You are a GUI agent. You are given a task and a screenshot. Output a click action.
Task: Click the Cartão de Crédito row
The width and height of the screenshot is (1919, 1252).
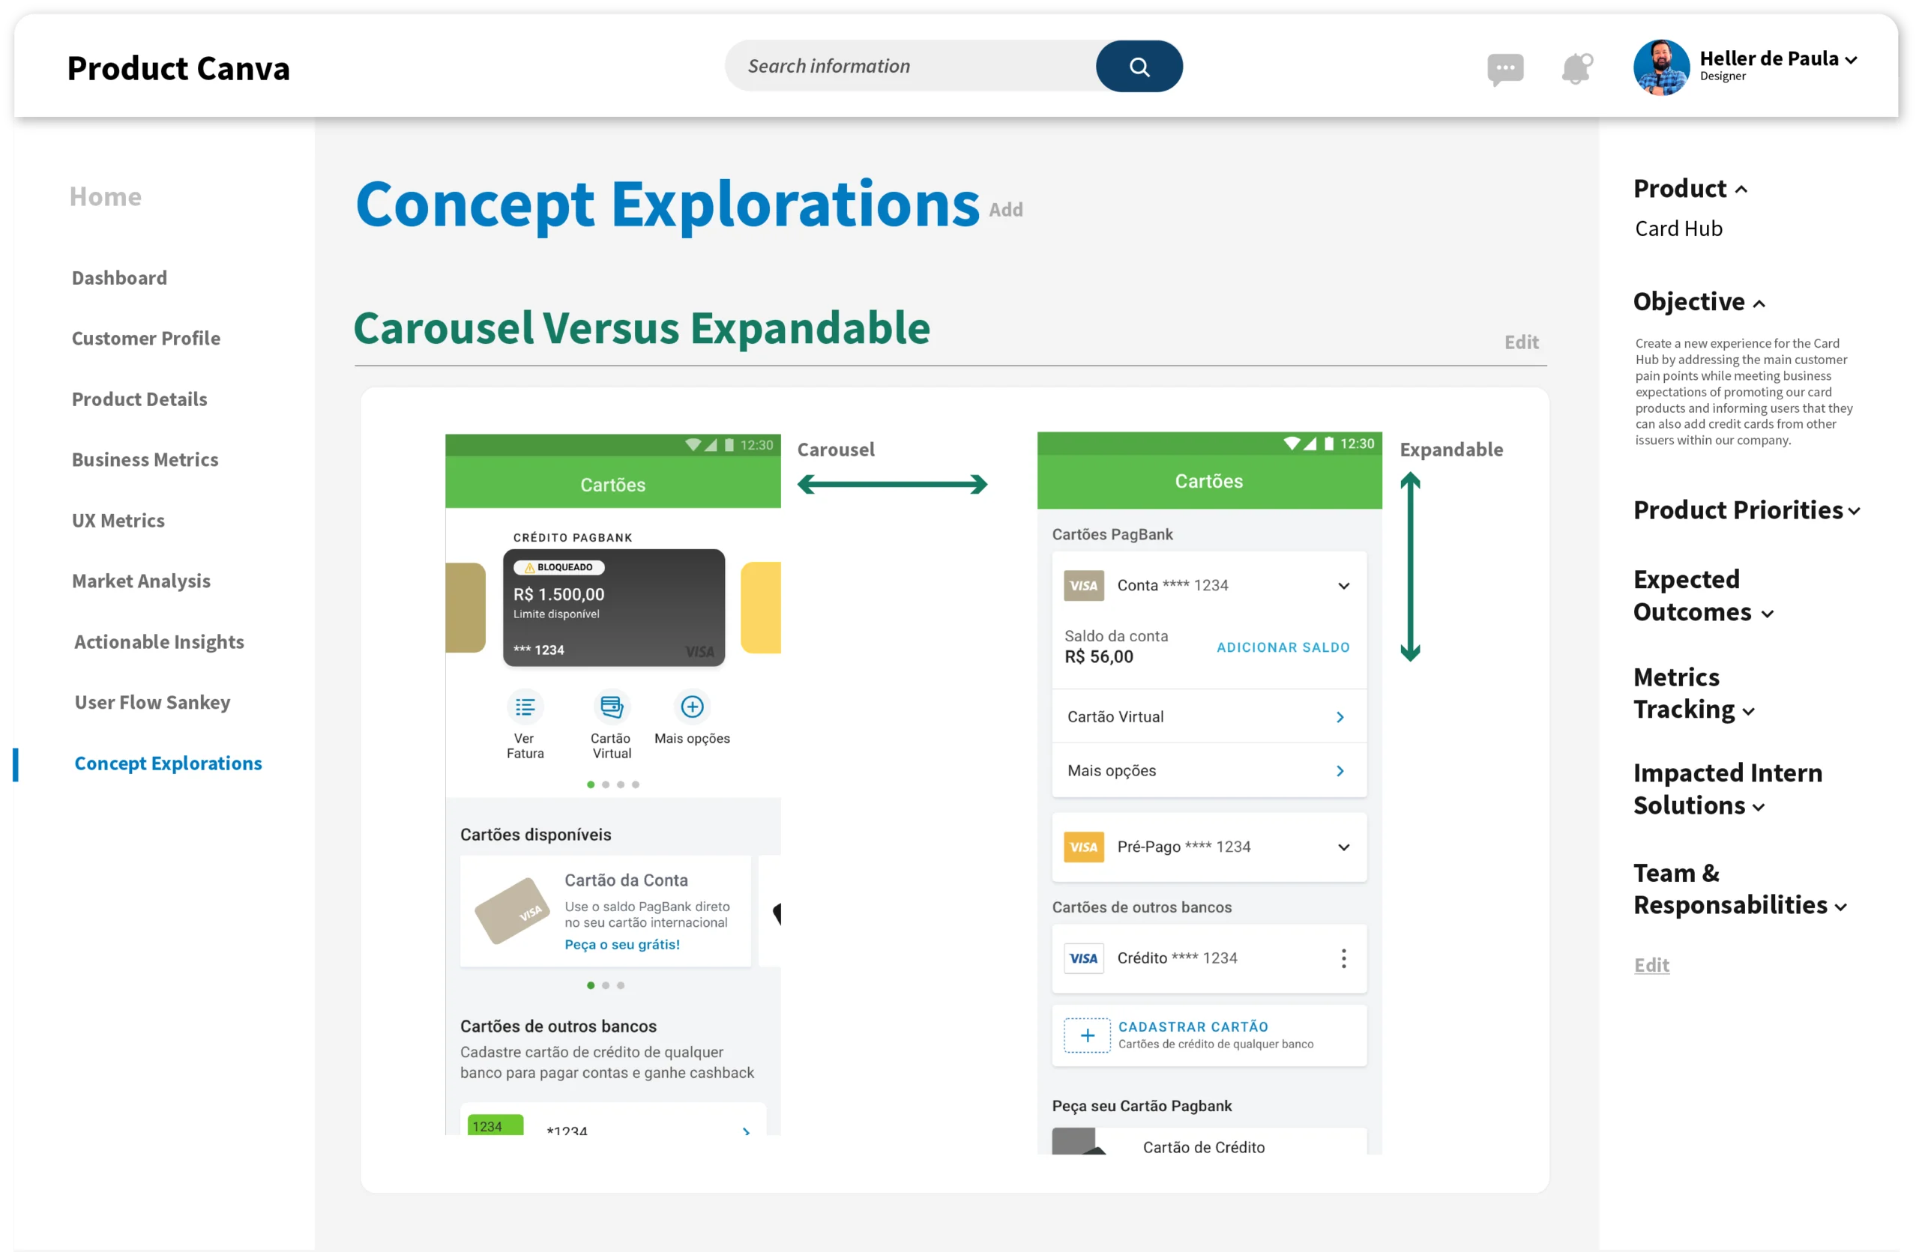click(1208, 1142)
